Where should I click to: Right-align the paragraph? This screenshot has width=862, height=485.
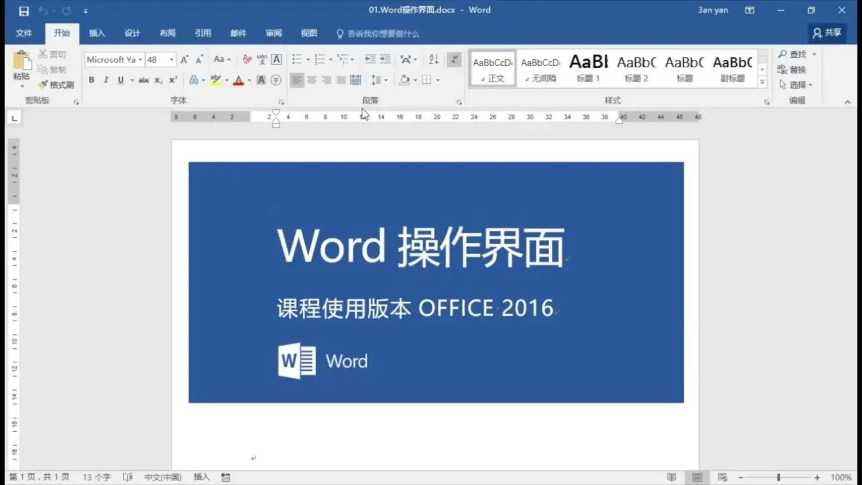[326, 80]
